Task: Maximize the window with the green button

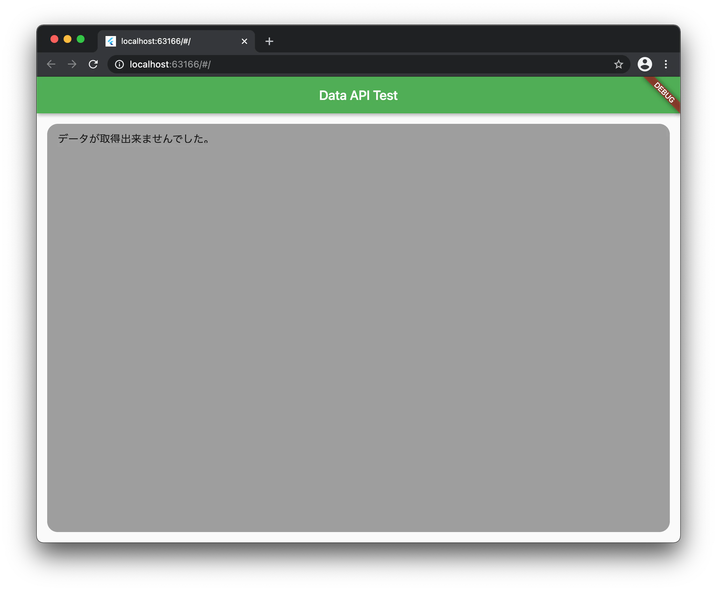Action: click(x=81, y=39)
